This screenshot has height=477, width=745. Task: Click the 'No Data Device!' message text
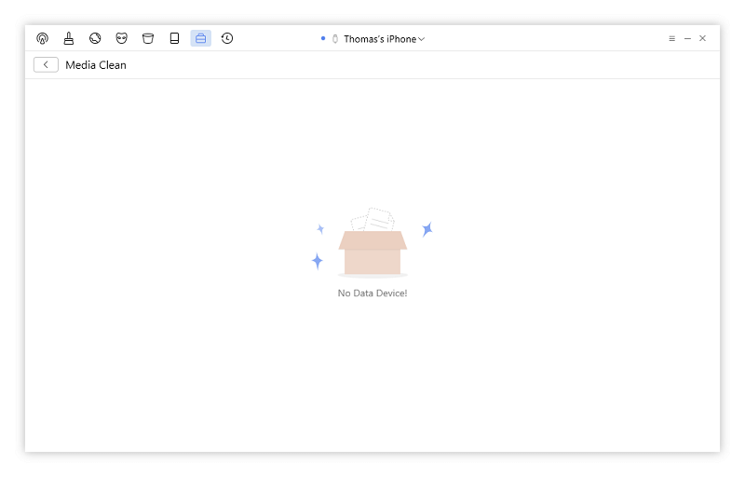[372, 293]
